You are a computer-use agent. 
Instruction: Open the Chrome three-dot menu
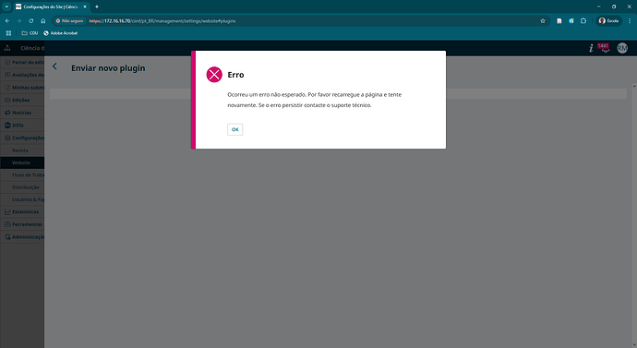click(630, 20)
